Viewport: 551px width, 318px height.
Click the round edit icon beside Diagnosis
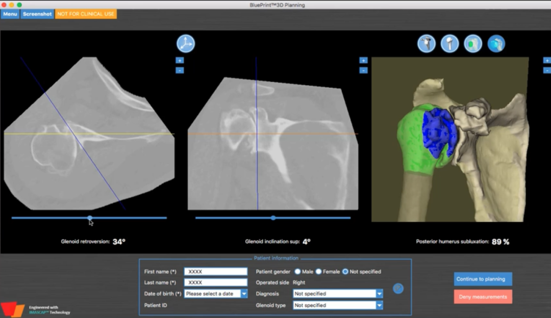pyautogui.click(x=398, y=288)
